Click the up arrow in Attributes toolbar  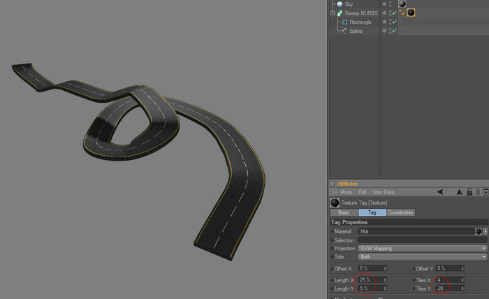(x=459, y=191)
